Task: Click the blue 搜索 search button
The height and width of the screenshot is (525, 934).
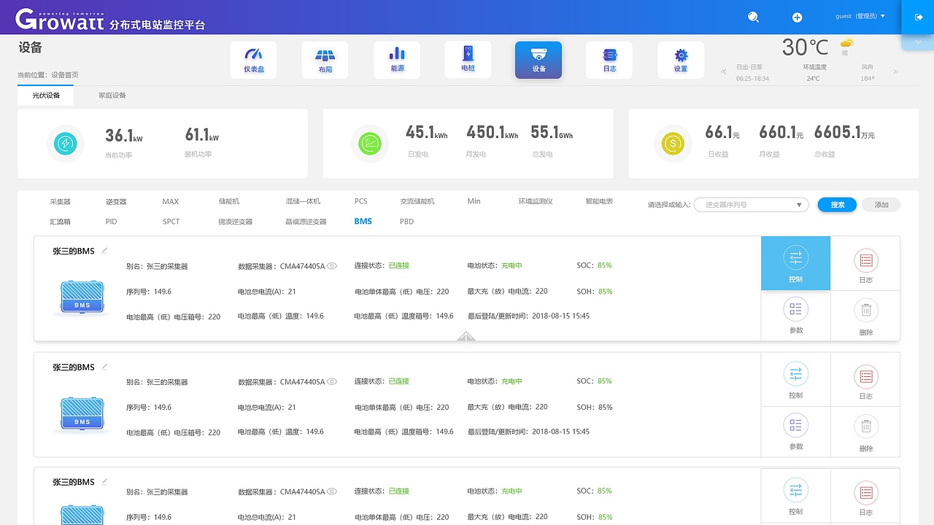Action: pyautogui.click(x=837, y=205)
